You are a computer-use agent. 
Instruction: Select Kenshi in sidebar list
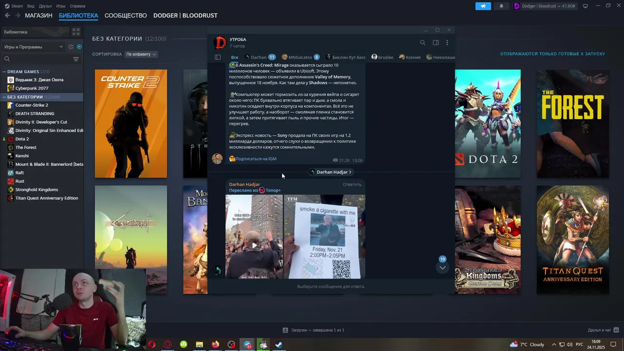[22, 156]
